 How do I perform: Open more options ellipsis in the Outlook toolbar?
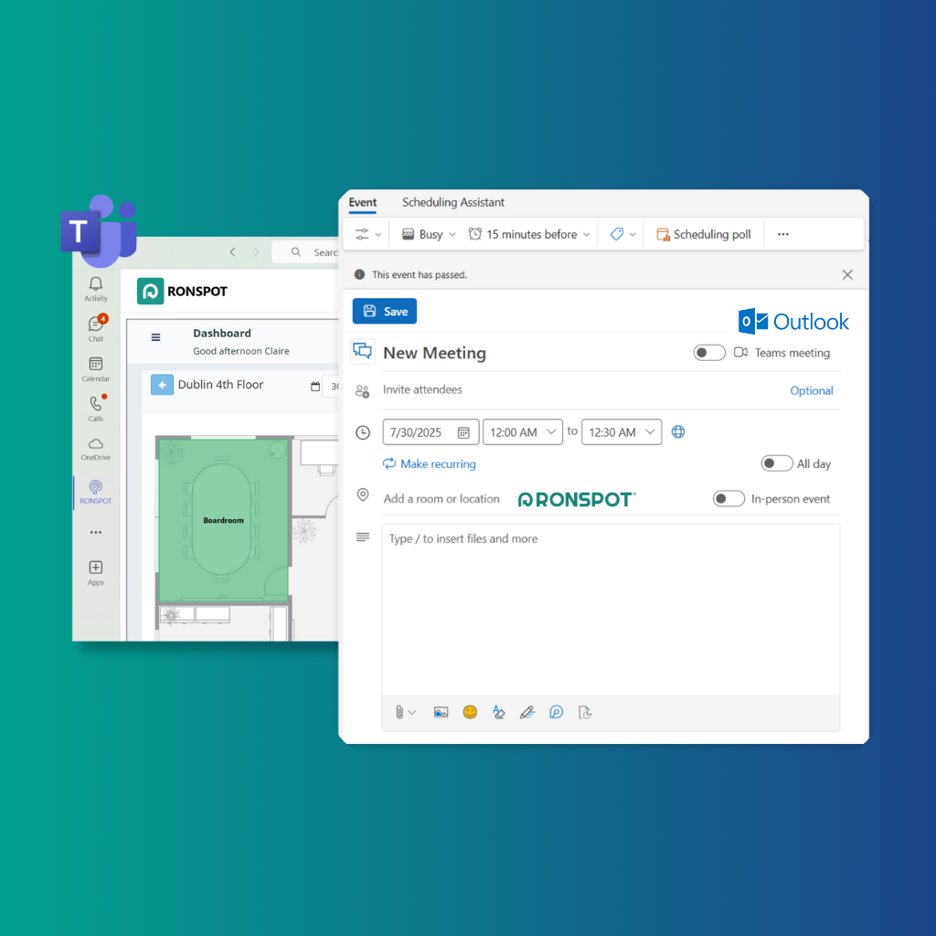pyautogui.click(x=783, y=234)
